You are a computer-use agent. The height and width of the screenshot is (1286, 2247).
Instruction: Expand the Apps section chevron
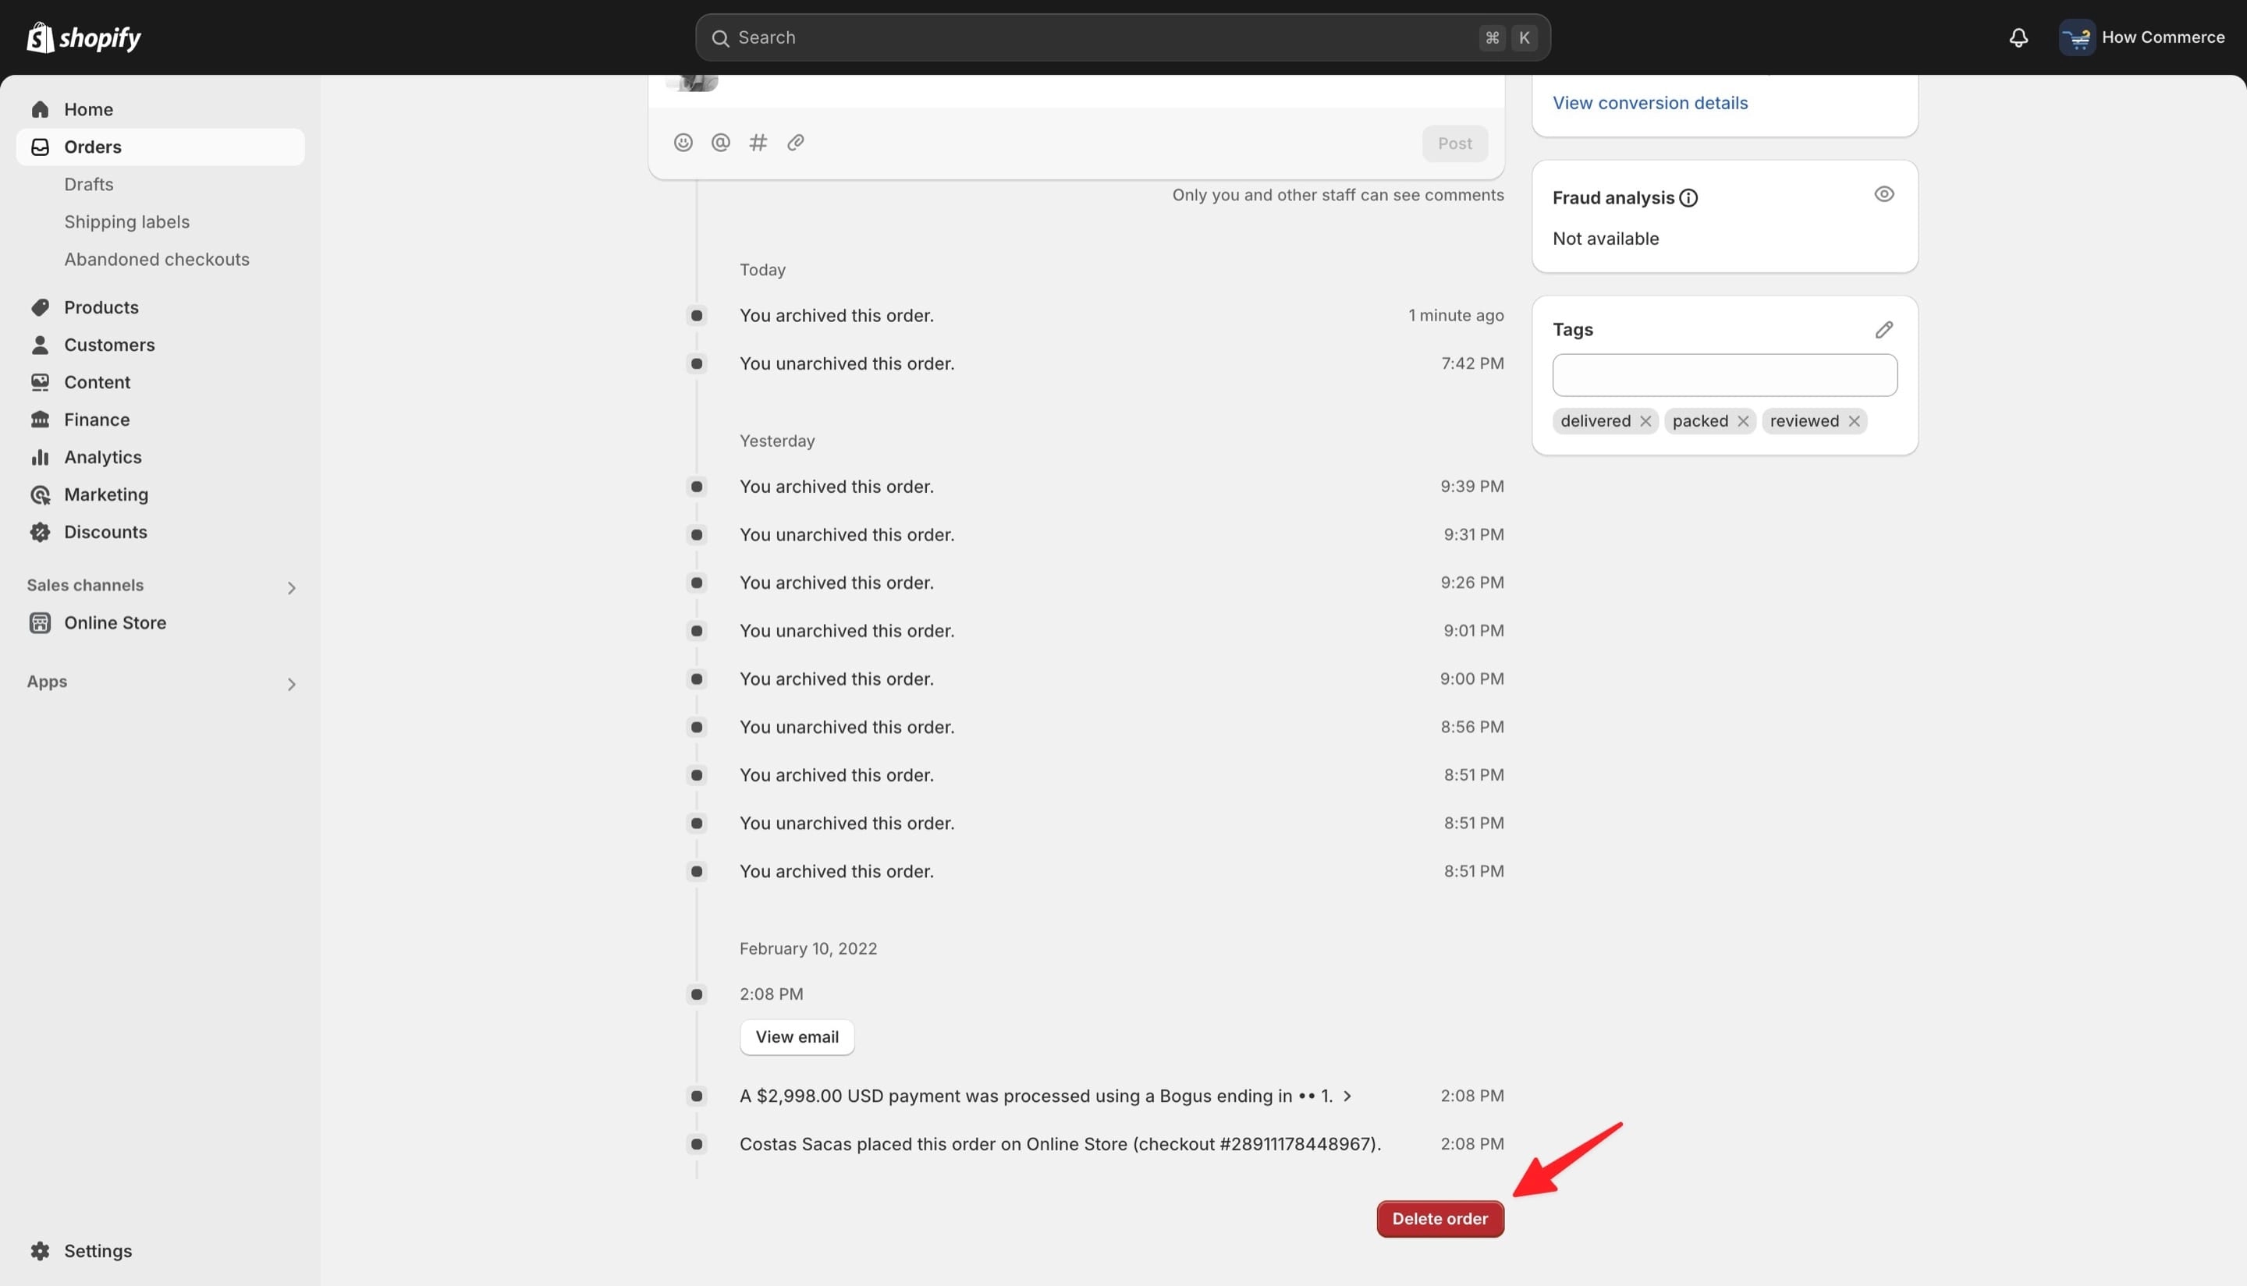[291, 684]
